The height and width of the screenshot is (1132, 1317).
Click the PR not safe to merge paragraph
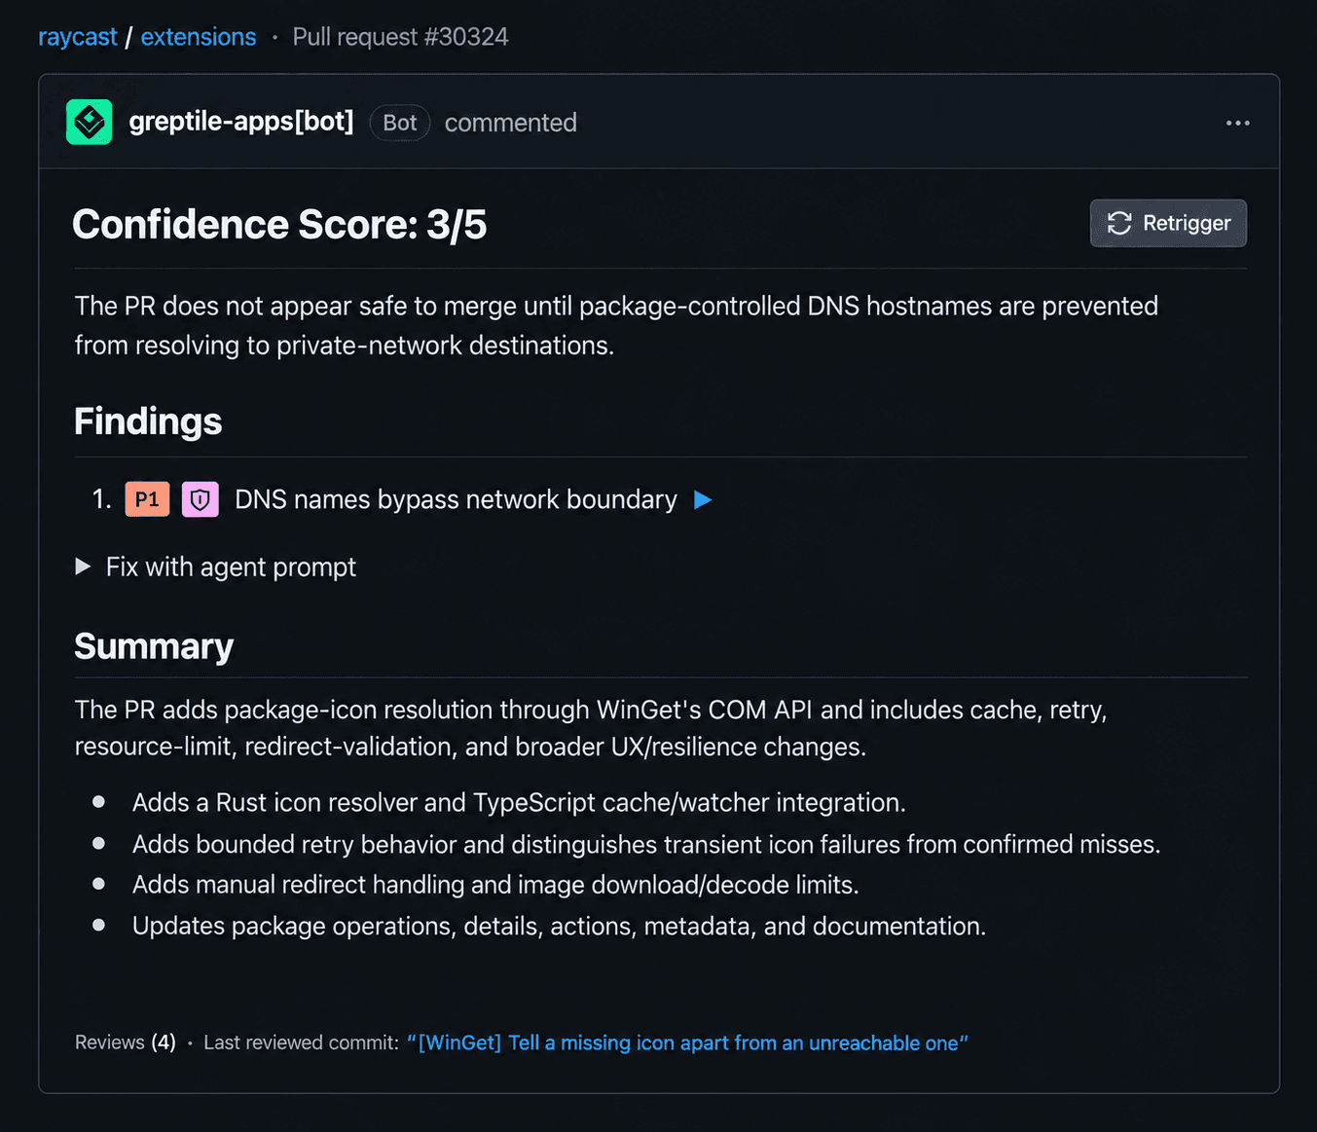(x=616, y=325)
